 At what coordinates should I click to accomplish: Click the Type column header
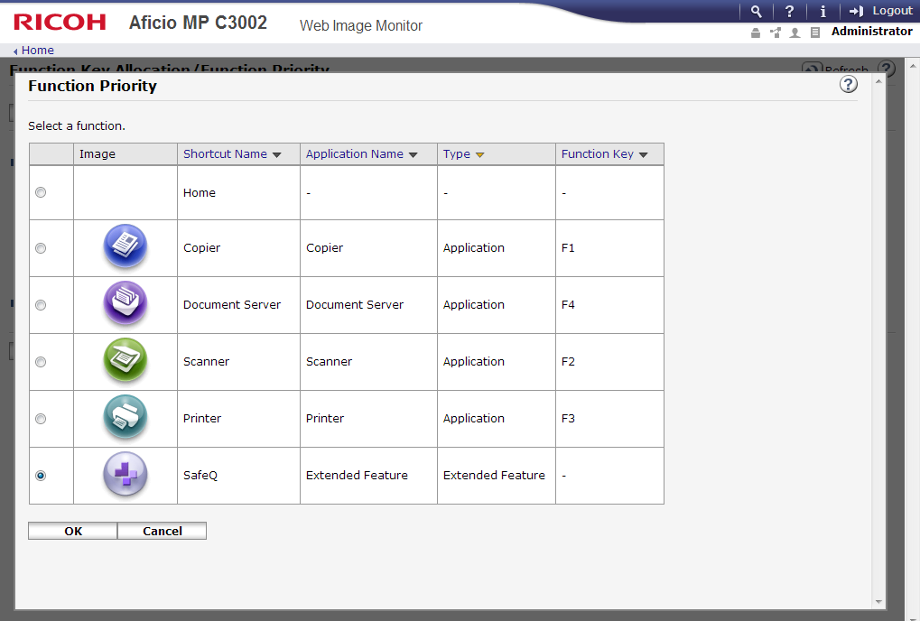point(457,154)
